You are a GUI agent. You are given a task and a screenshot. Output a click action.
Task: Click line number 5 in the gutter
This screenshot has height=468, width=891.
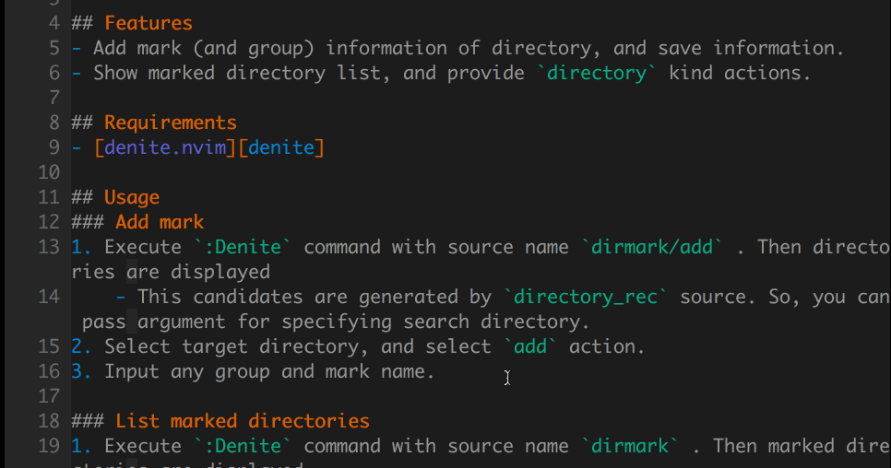[54, 48]
